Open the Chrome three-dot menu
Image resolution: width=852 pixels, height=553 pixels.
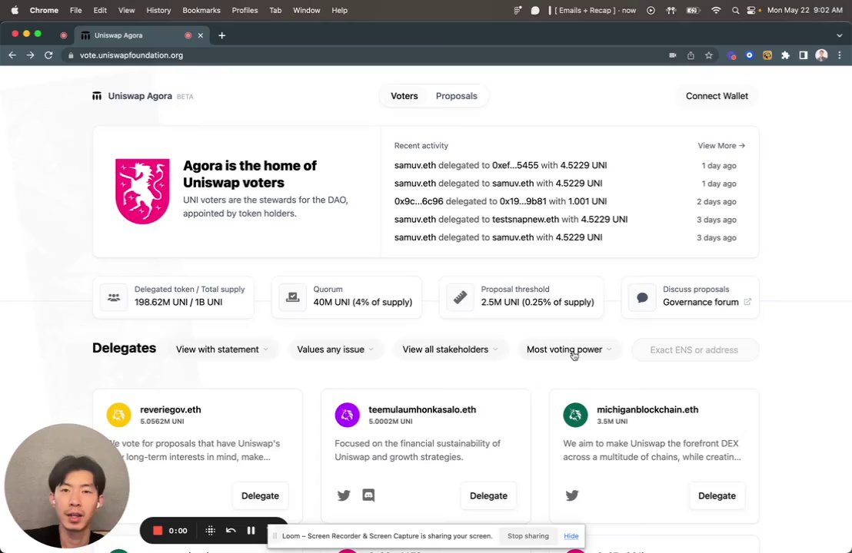pyautogui.click(x=840, y=55)
